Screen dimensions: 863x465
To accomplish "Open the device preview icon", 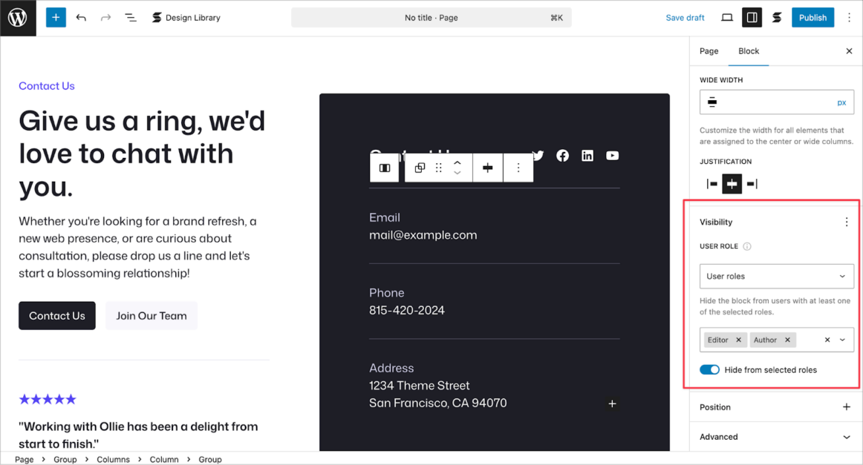I will point(727,18).
